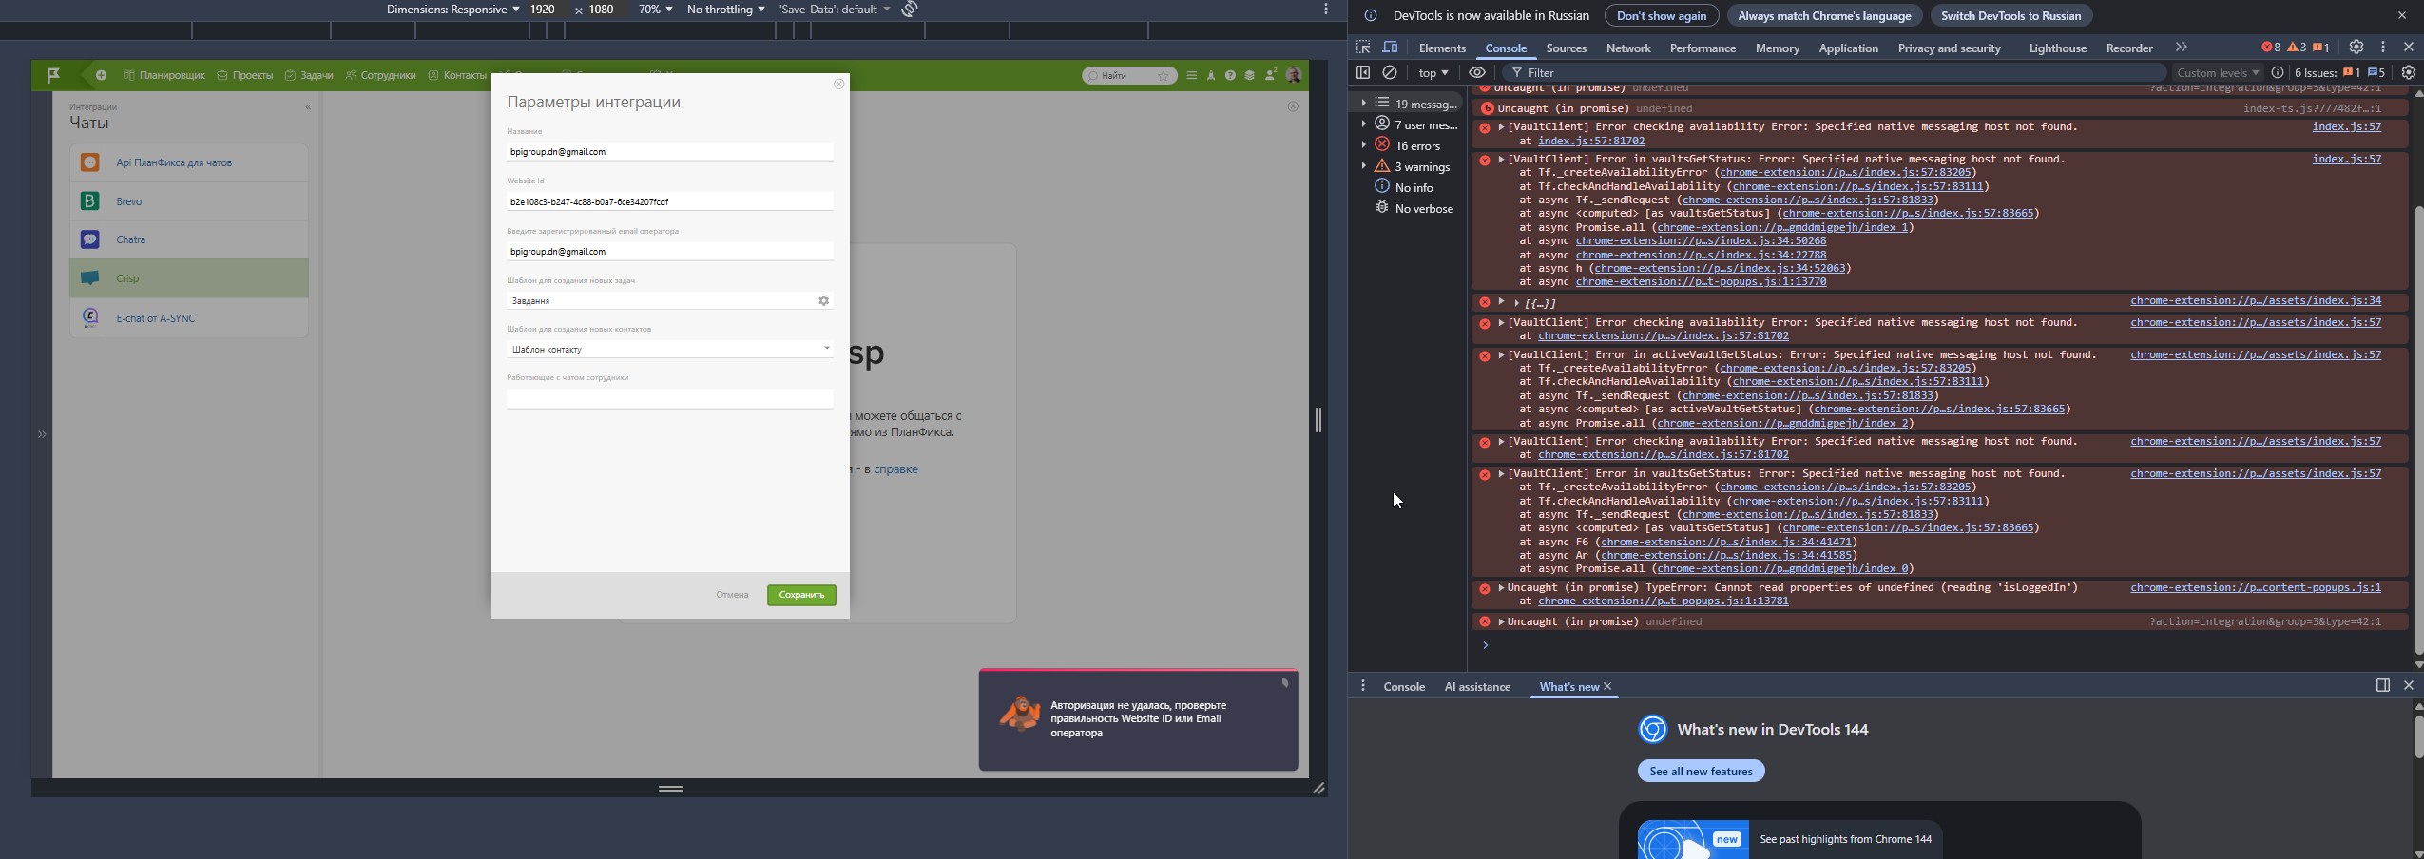
Task: Toggle console sidebar visibility
Action: tap(1363, 72)
